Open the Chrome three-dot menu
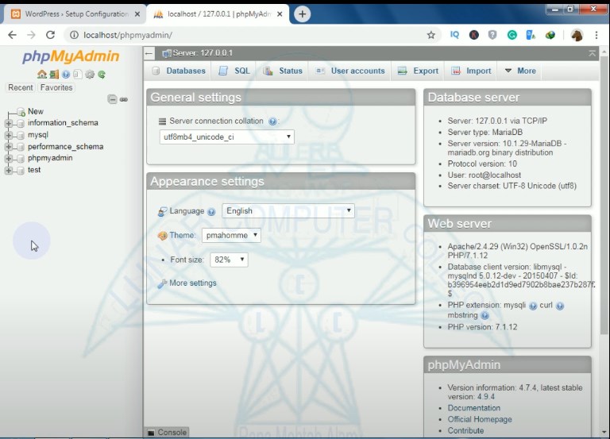 point(596,35)
